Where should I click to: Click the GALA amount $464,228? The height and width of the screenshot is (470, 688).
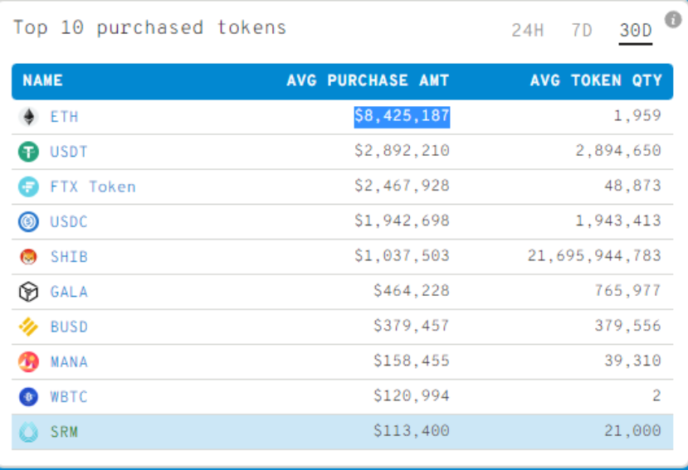(412, 291)
